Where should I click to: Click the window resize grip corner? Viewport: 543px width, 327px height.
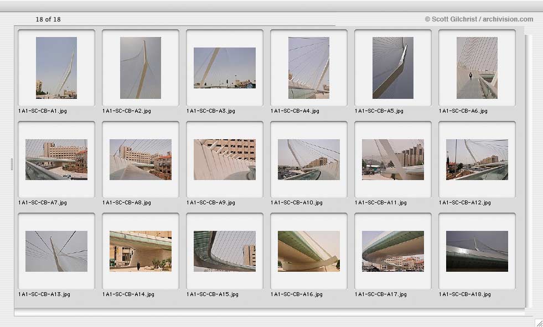538,322
